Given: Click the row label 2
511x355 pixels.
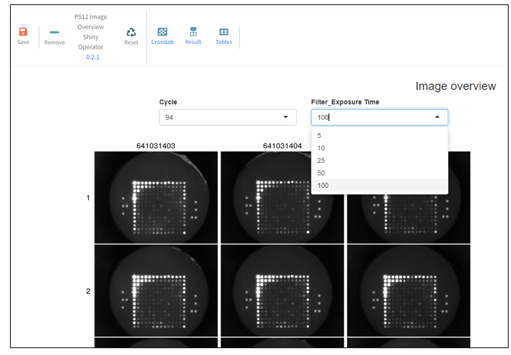Looking at the screenshot, I should tap(88, 291).
